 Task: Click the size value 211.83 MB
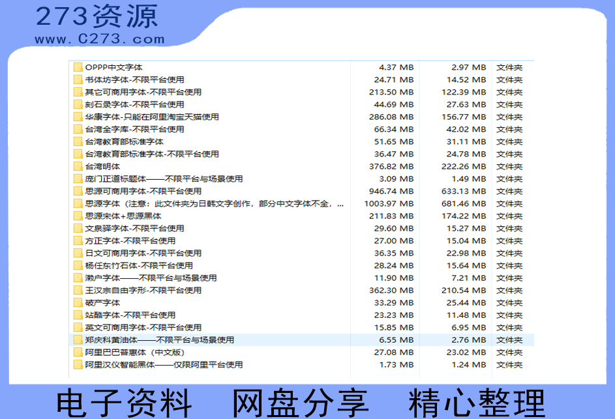click(391, 216)
